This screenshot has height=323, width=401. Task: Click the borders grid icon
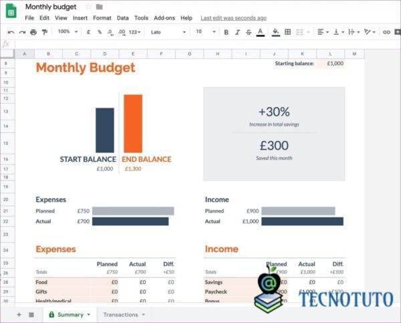(287, 32)
